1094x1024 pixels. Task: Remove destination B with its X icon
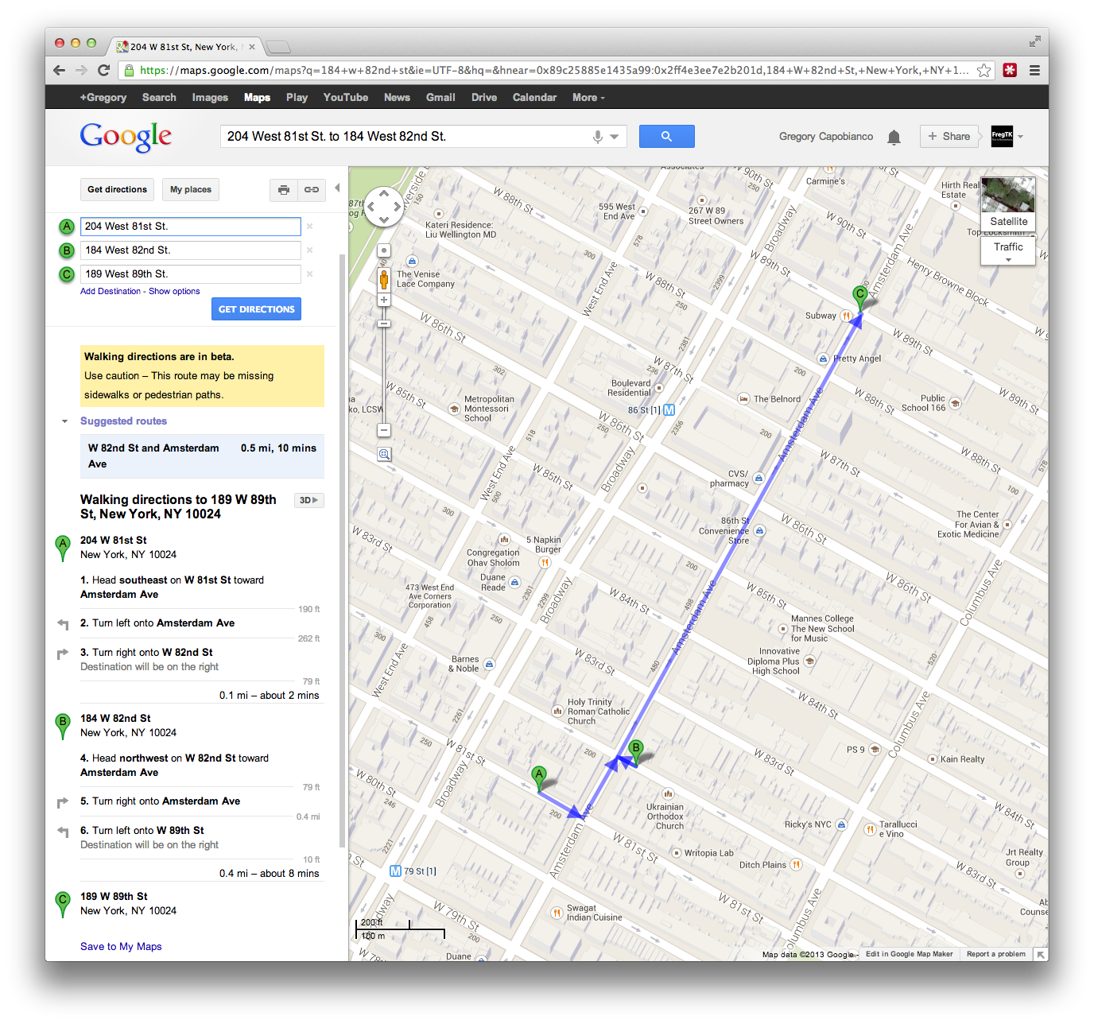pyautogui.click(x=309, y=250)
